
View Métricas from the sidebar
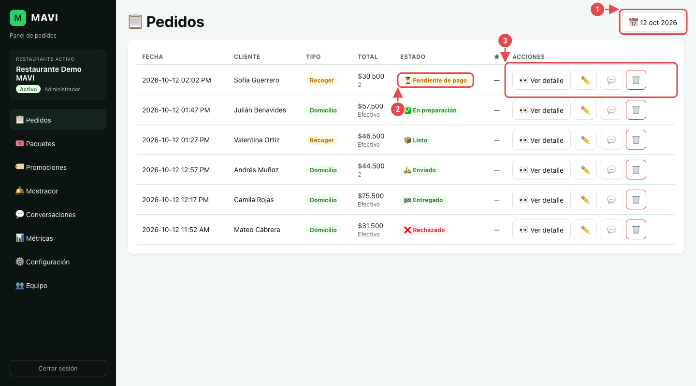58,238
